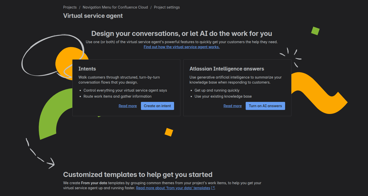Click the Intents card heading

click(87, 69)
